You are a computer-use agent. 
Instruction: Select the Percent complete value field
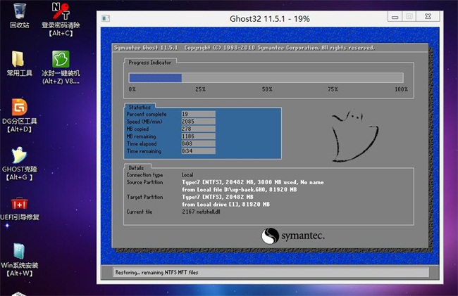pyautogui.click(x=197, y=114)
